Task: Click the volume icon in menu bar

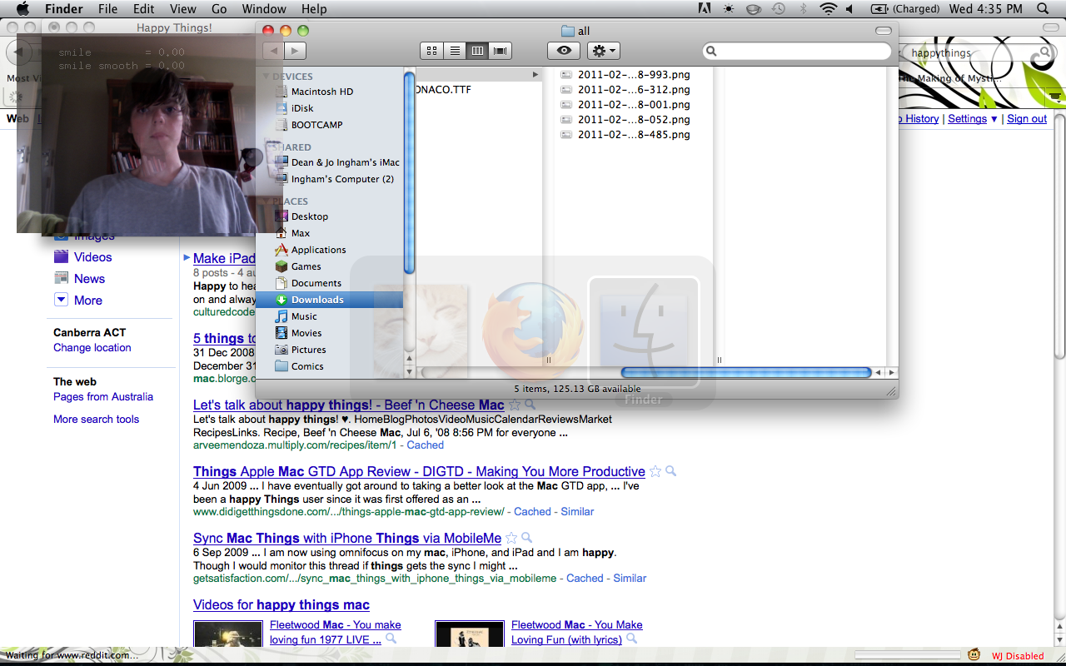Action: click(849, 9)
